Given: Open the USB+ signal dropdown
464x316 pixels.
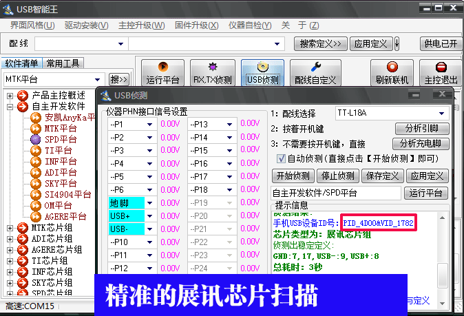Looking at the screenshot, I should pos(150,216).
